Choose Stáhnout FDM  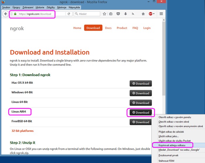(178, 161)
